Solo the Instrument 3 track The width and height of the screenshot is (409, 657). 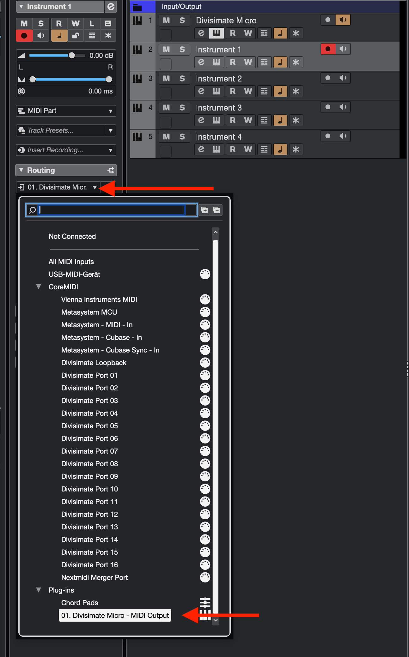pos(182,108)
